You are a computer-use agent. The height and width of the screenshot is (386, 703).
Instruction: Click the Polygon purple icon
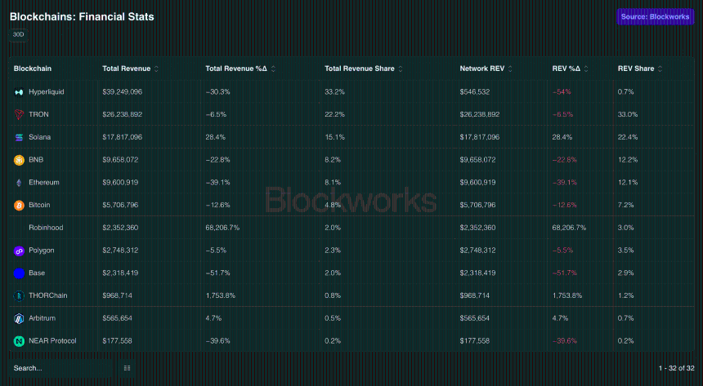click(x=19, y=251)
